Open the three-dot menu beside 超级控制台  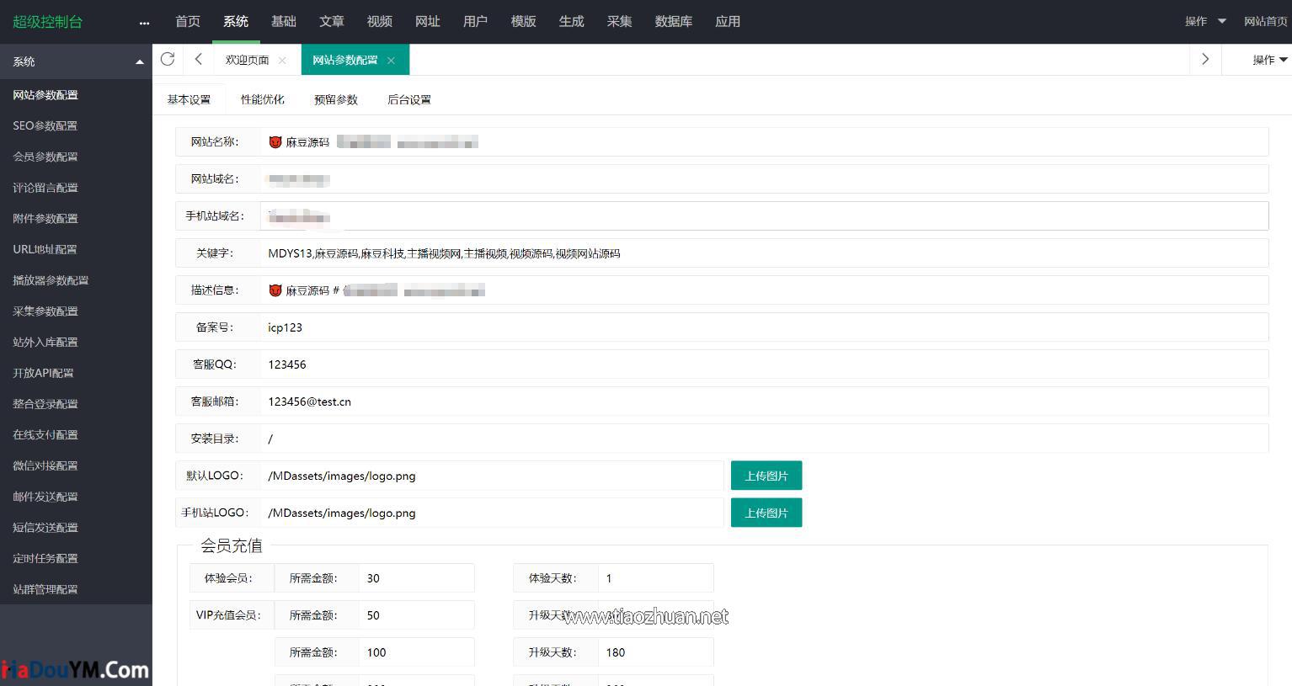tap(144, 23)
